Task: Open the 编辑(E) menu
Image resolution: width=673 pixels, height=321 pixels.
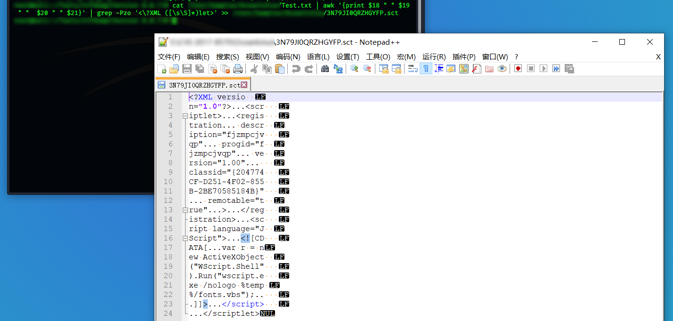Action: click(198, 56)
